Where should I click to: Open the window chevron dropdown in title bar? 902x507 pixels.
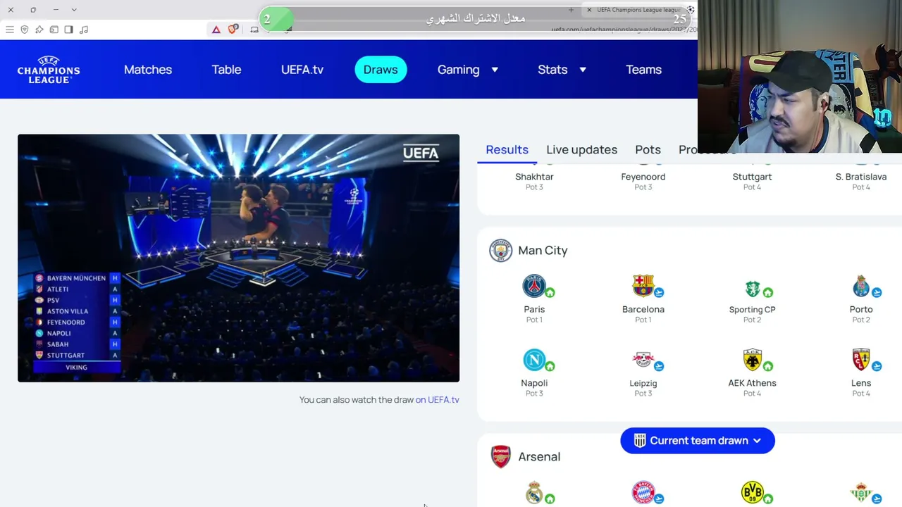pos(74,10)
